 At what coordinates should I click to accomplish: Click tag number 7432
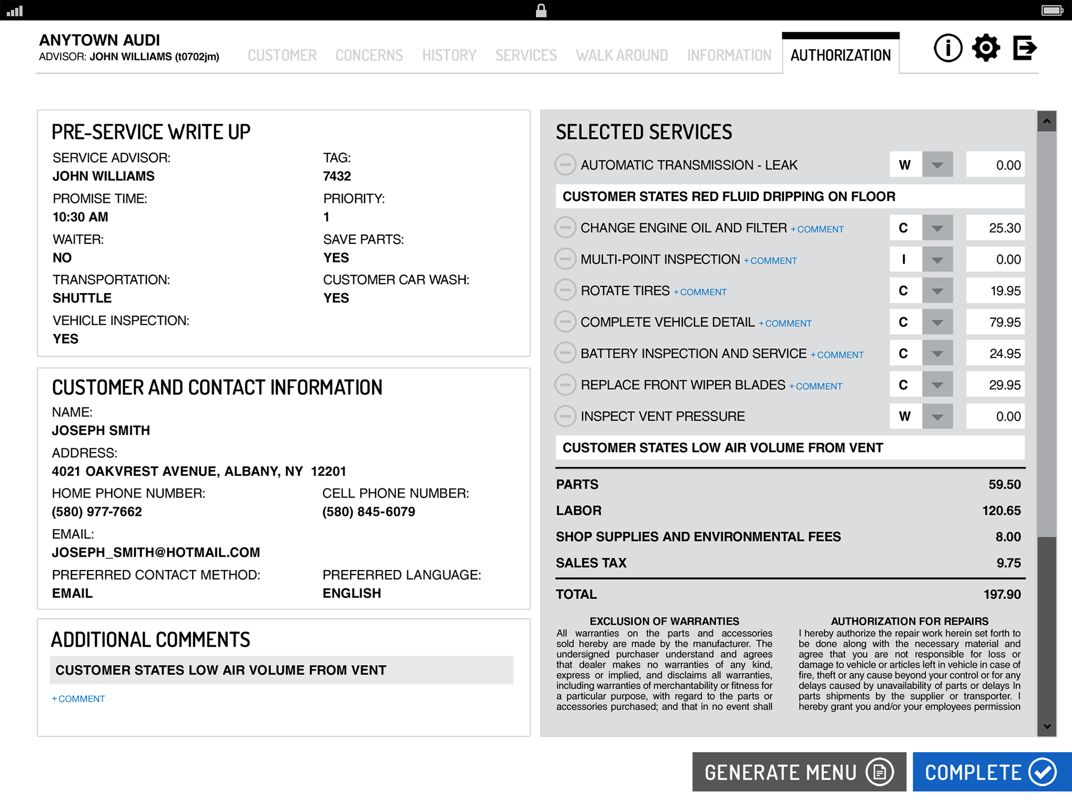337,176
